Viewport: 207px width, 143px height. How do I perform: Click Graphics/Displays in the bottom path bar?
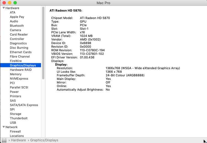(44, 140)
